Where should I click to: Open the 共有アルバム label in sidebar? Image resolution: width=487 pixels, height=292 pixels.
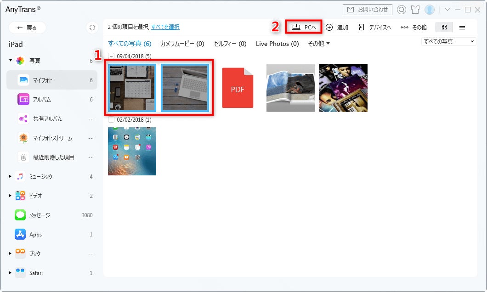pyautogui.click(x=47, y=118)
